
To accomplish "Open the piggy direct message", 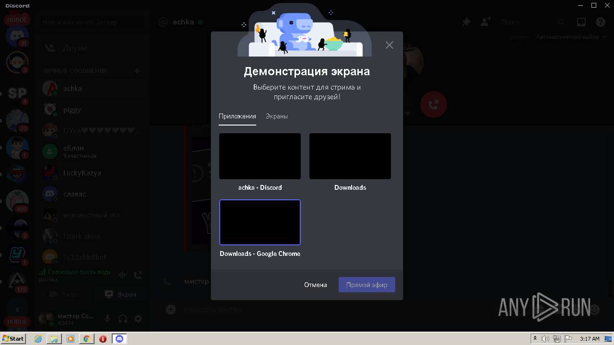I will (x=91, y=110).
